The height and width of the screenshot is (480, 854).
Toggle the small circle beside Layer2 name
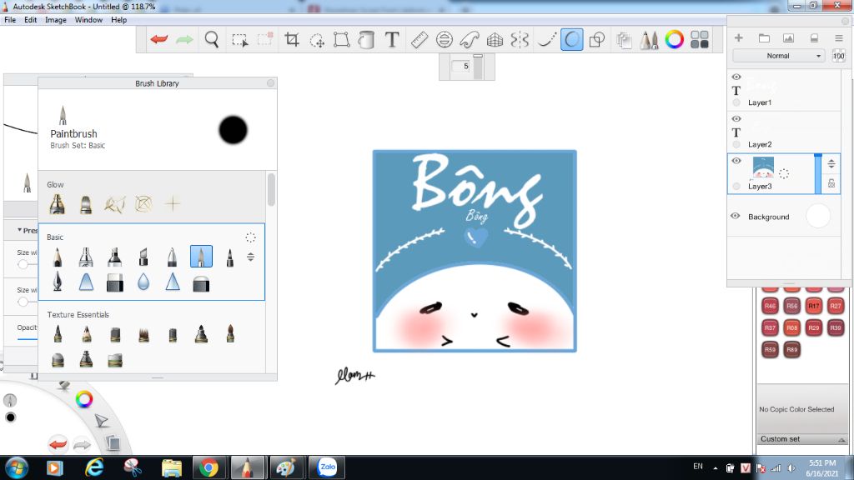(x=736, y=144)
